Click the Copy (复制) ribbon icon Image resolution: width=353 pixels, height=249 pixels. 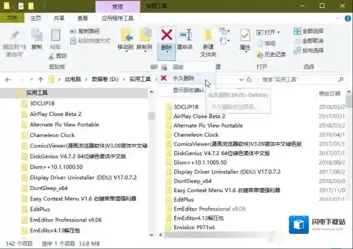(37, 35)
